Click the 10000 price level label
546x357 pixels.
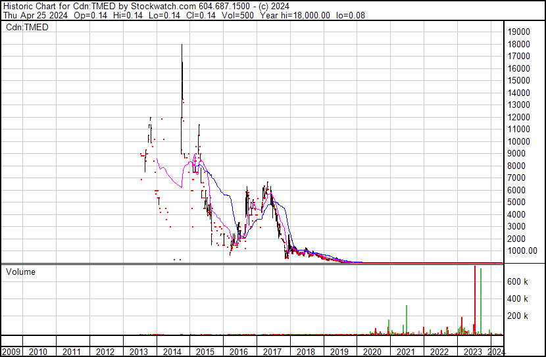pos(519,141)
